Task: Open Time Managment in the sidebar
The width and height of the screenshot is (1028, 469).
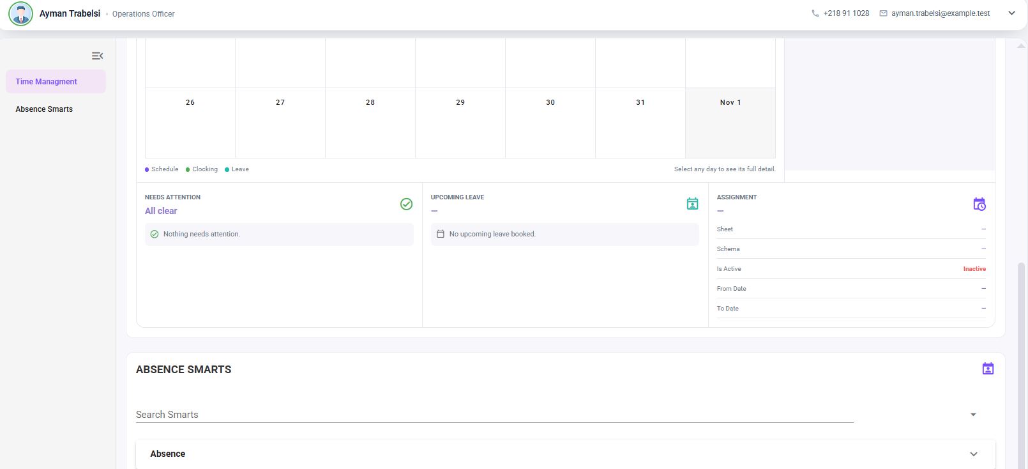Action: [56, 82]
